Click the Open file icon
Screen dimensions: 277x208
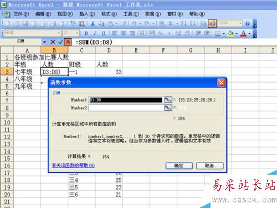click(16, 24)
